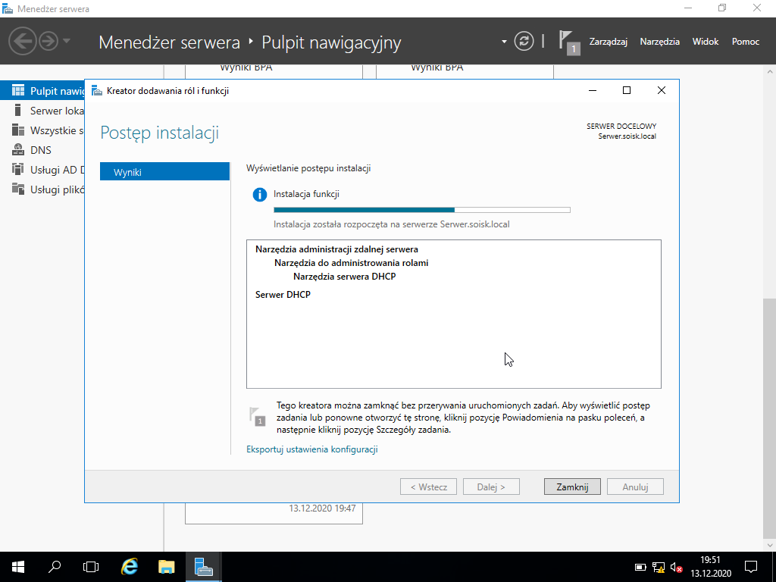Open the notifications flag icon in header
This screenshot has width=776, height=582.
(568, 42)
